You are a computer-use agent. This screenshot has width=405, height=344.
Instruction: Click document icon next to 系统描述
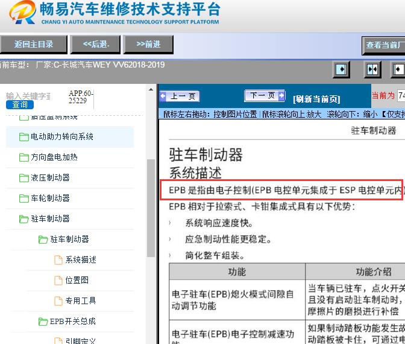pyautogui.click(x=58, y=260)
